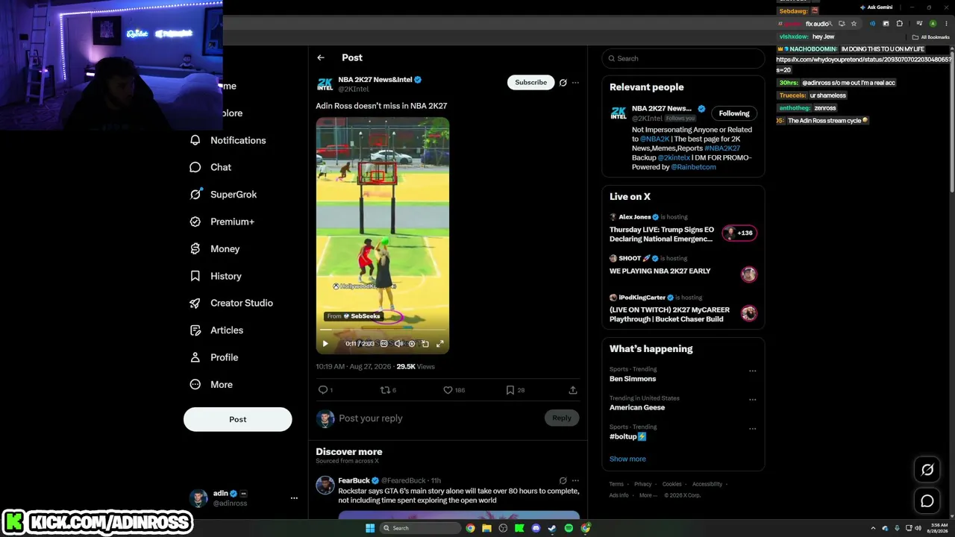Screen dimensions: 955x537
Task: Open Money in the sidebar
Action: coord(215,249)
